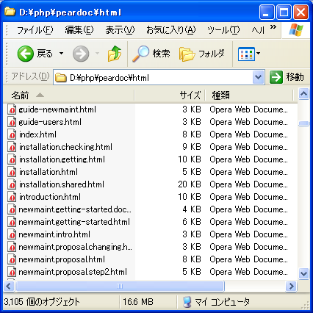Maximize the Explorer window
Viewport: 313px width, 313px height.
[284, 12]
